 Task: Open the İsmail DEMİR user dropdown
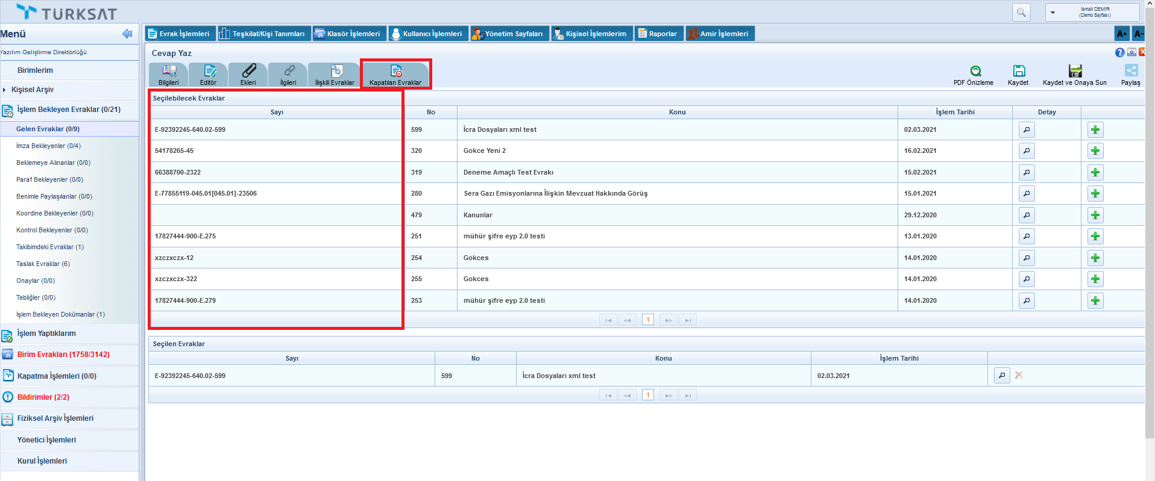(x=1053, y=12)
